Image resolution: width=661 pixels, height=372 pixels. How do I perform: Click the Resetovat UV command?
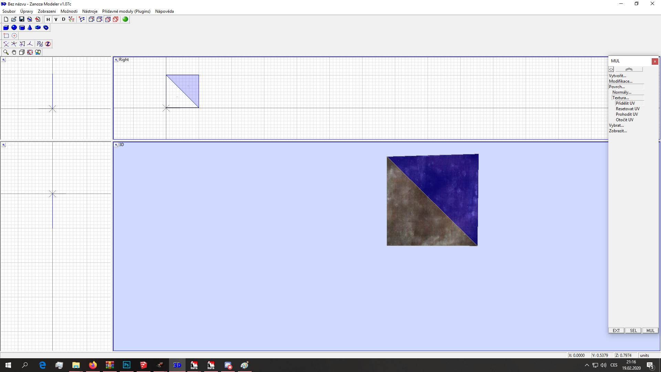click(627, 109)
